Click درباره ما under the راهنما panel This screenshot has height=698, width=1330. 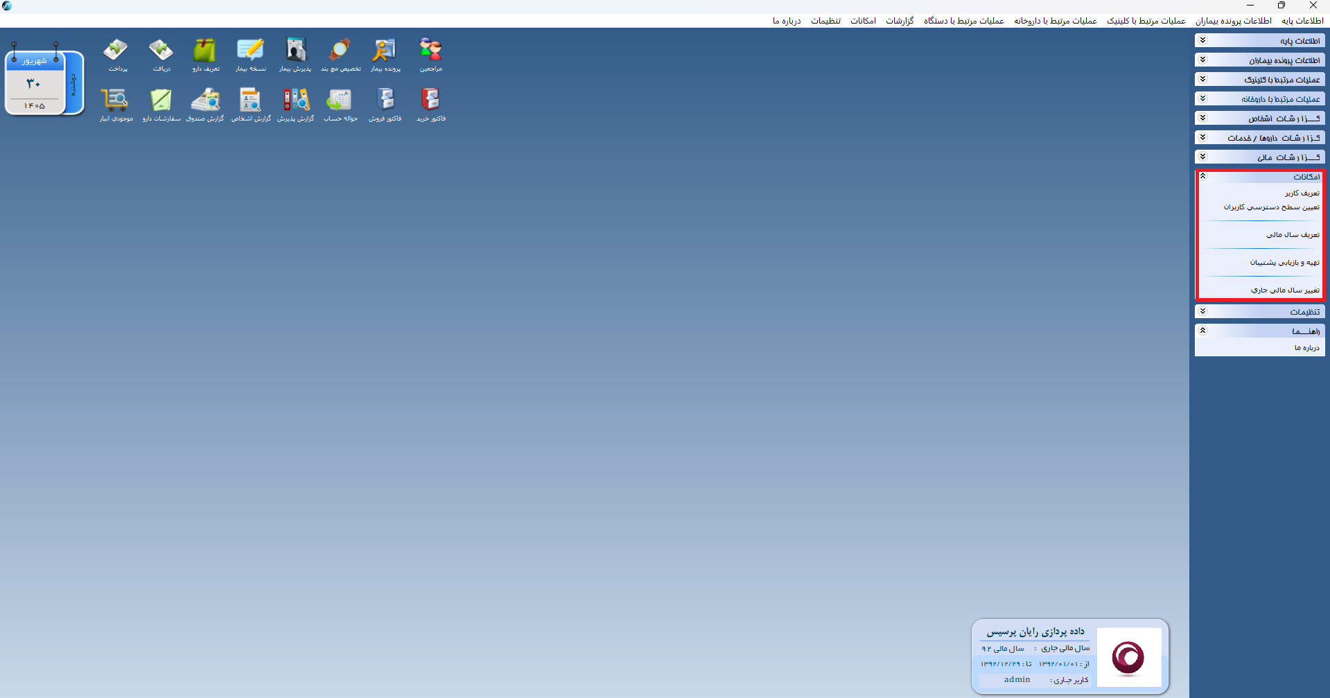pos(1306,348)
